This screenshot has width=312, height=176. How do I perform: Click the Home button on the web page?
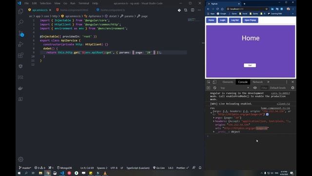point(211,20)
